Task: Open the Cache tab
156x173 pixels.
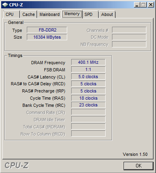Action: pyautogui.click(x=28, y=14)
